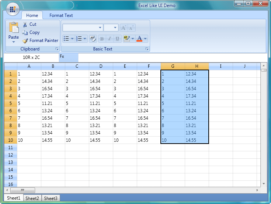Toggle bold formatting
This screenshot has height=204, width=271.
click(102, 39)
